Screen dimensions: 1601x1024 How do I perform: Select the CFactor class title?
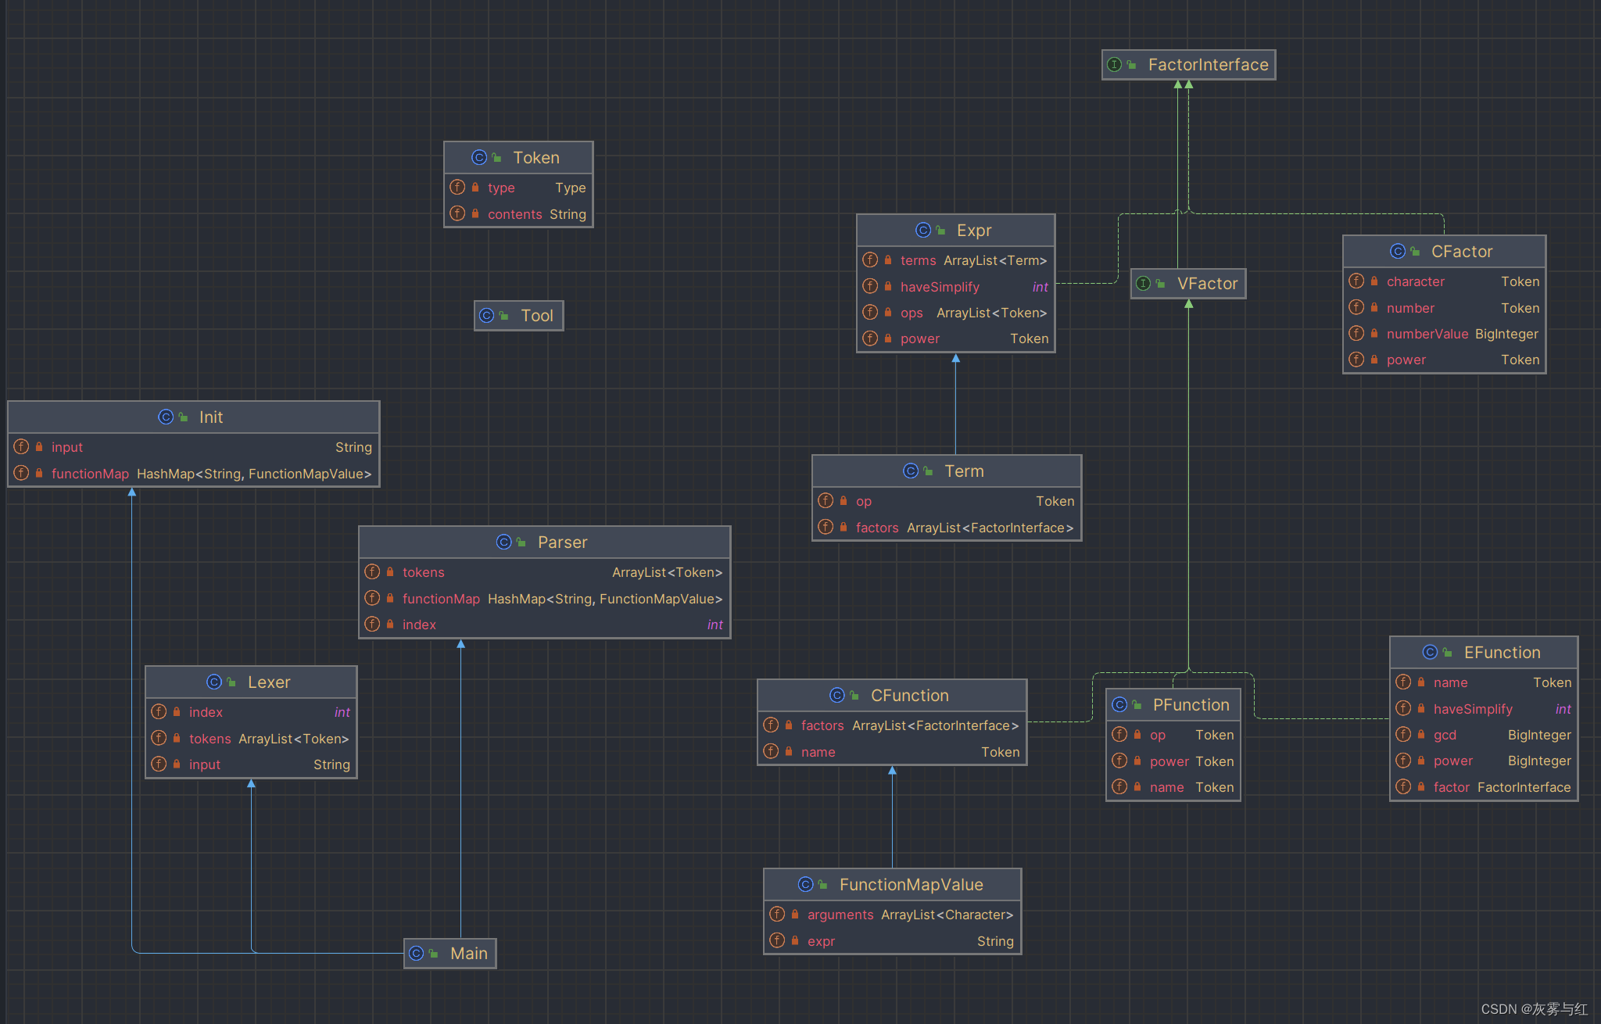click(1462, 252)
